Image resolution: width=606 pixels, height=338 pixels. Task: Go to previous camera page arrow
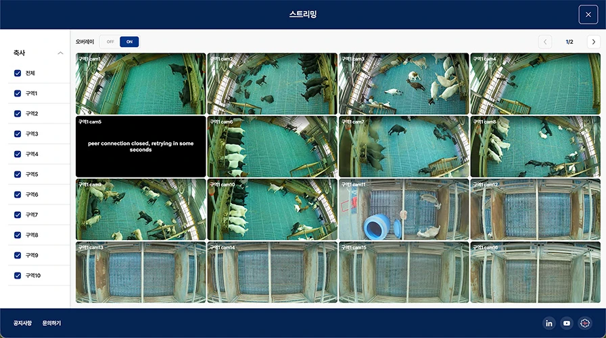point(545,42)
